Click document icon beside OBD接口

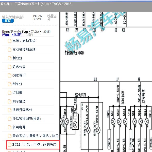click(x=10, y=75)
